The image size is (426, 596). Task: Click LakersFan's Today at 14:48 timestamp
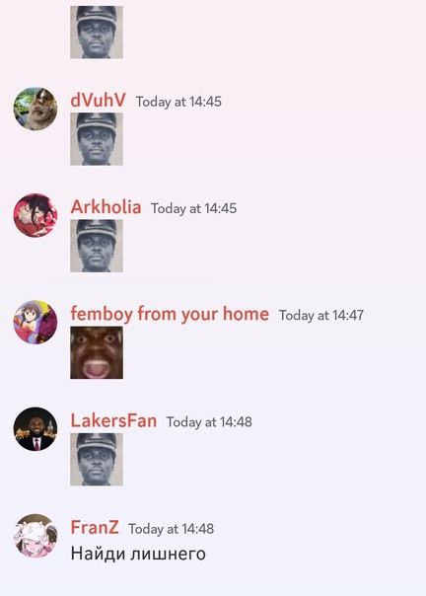click(209, 422)
